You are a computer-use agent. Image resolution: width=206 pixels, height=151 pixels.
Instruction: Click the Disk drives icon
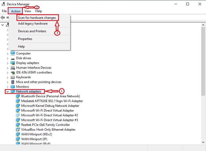click(12, 58)
